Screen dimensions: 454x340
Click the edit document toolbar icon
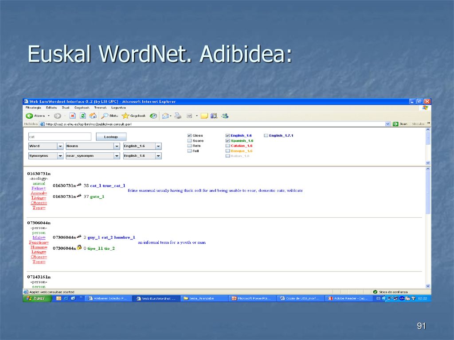pyautogui.click(x=189, y=116)
